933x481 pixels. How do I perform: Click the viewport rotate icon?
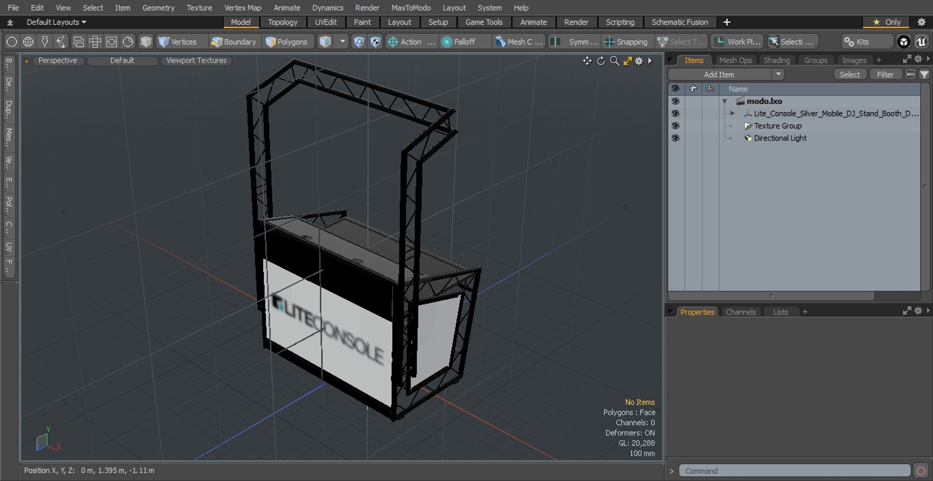[601, 61]
